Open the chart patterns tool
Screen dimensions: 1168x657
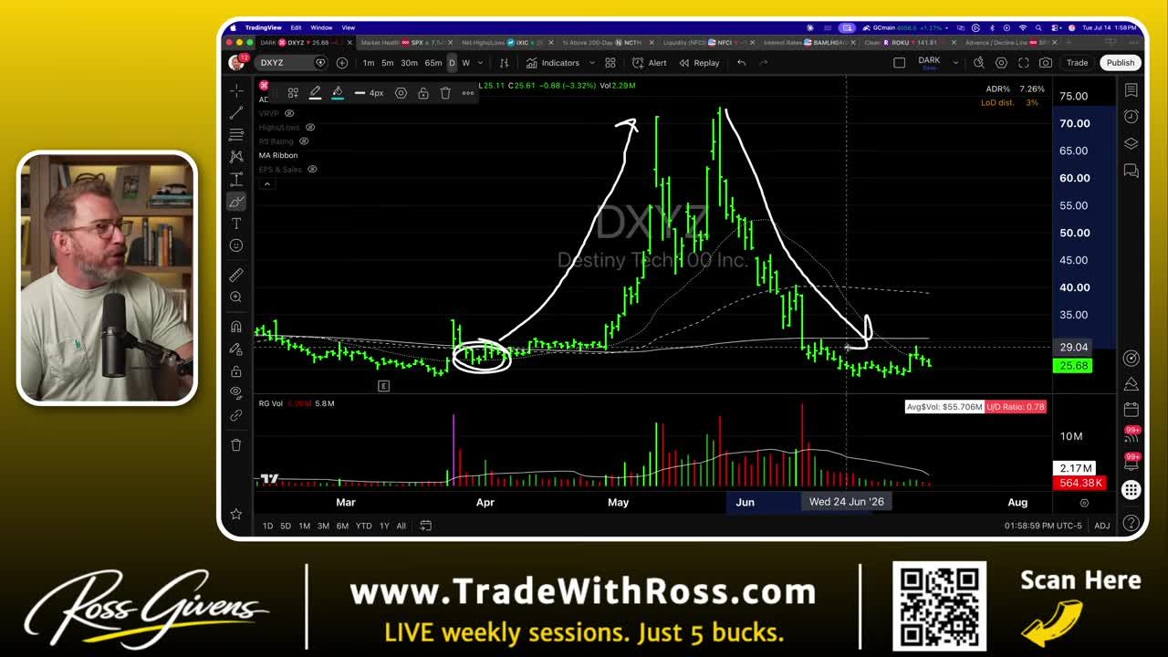[x=236, y=157]
